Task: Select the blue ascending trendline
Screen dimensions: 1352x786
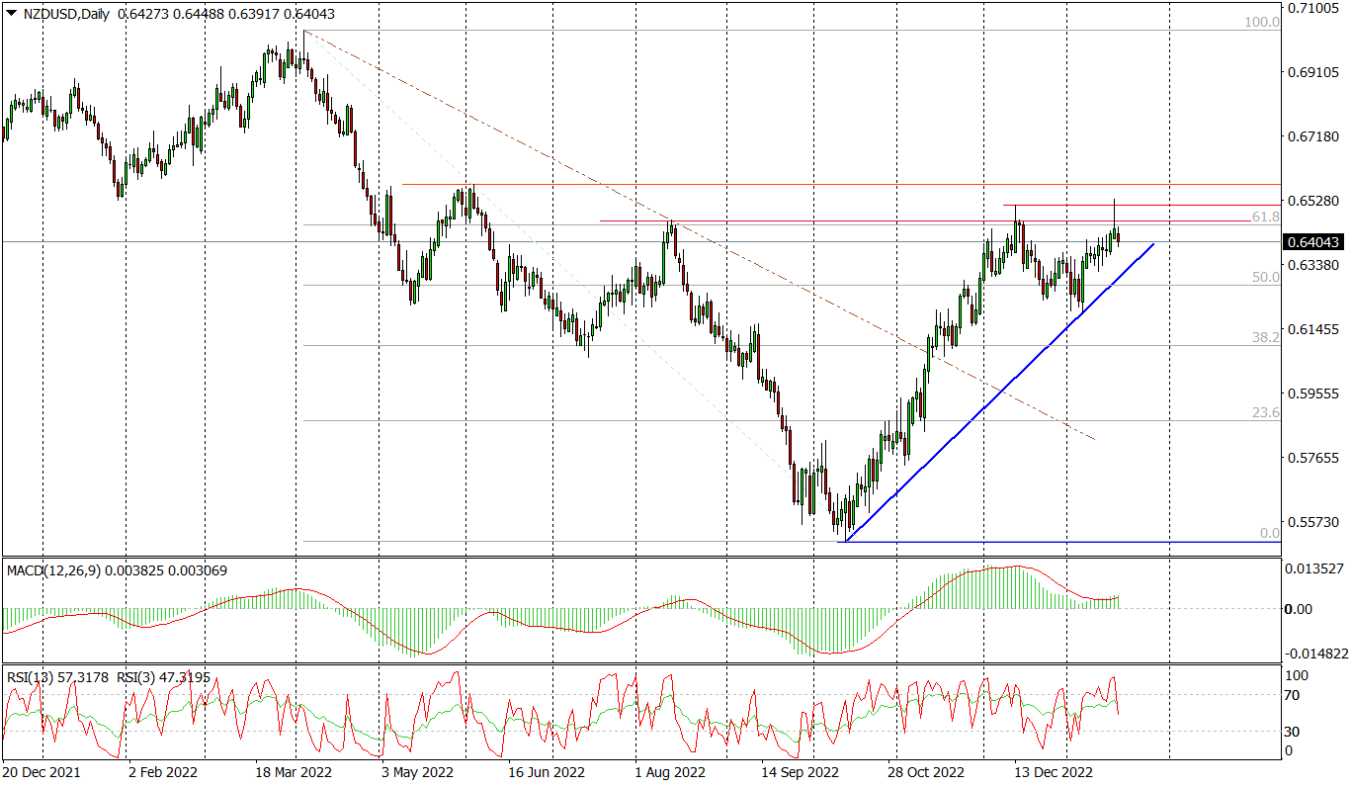Action: point(998,393)
